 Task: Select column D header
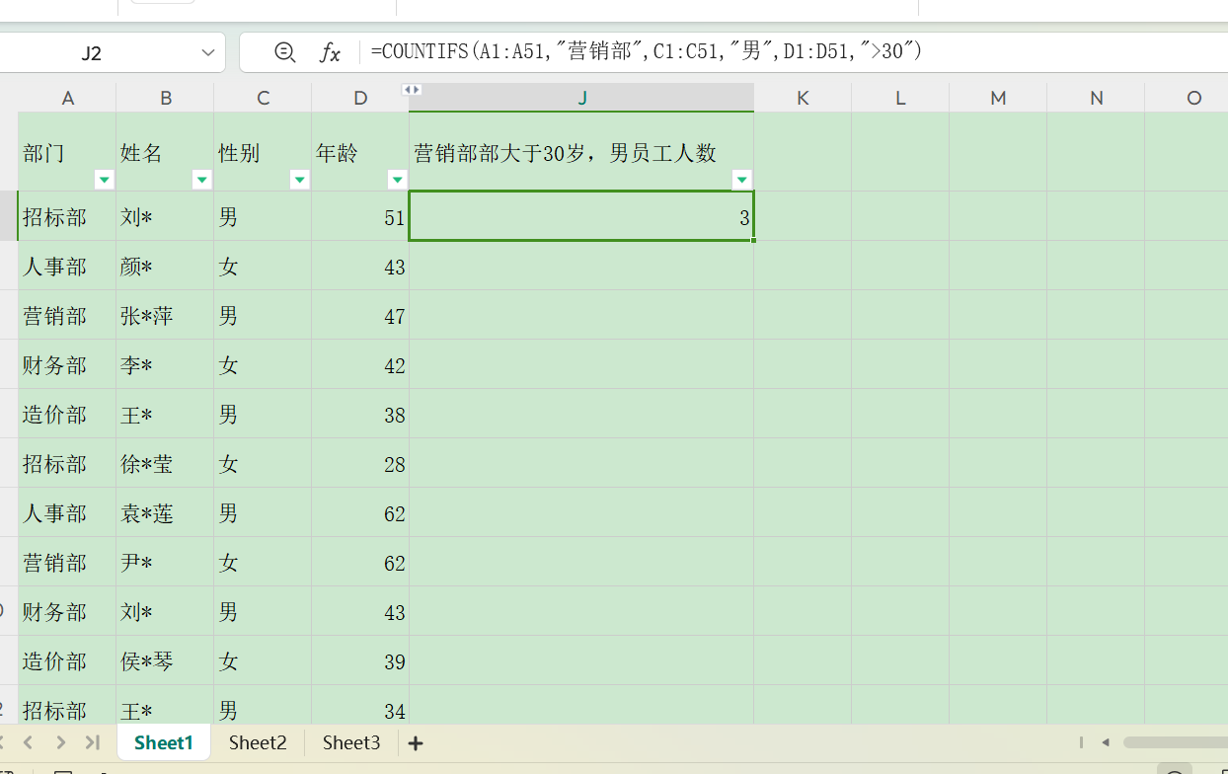pos(360,98)
